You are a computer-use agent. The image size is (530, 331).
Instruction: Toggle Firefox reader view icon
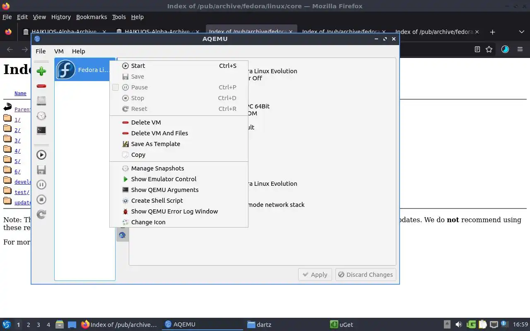[477, 49]
